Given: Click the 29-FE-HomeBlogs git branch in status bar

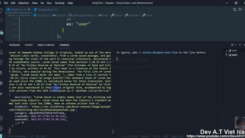Looking at the screenshot, I should pos(15,136).
